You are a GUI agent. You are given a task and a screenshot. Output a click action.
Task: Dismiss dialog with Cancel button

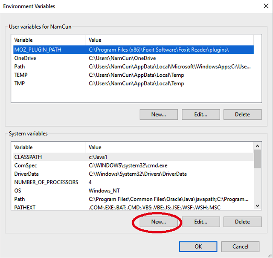point(240,246)
